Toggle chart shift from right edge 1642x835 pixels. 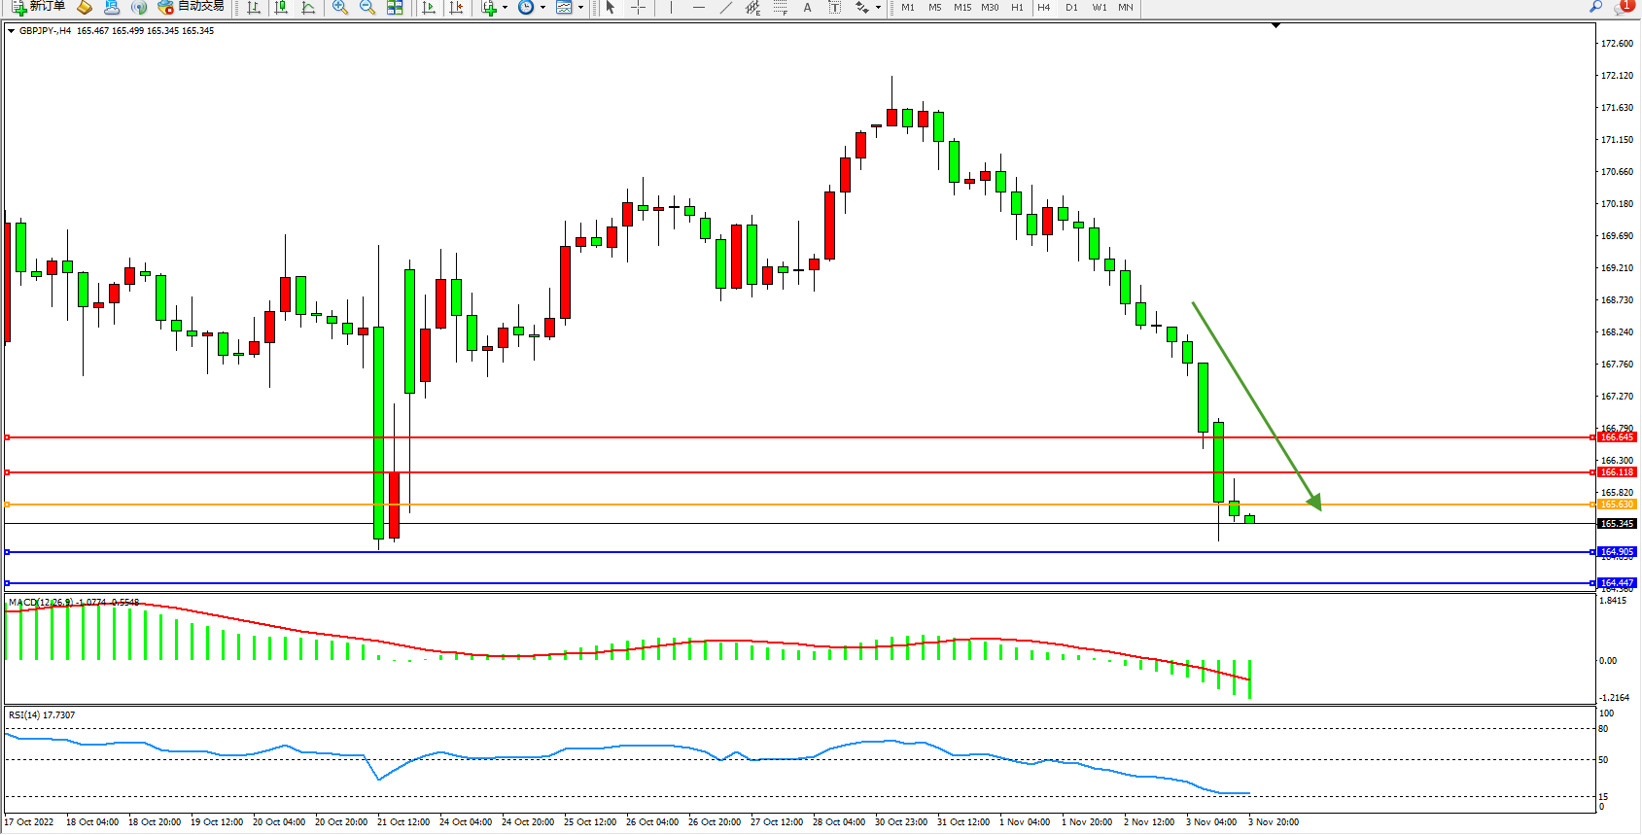pyautogui.click(x=455, y=8)
